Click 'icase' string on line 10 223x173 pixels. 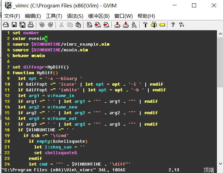pyautogui.click(x=68, y=84)
